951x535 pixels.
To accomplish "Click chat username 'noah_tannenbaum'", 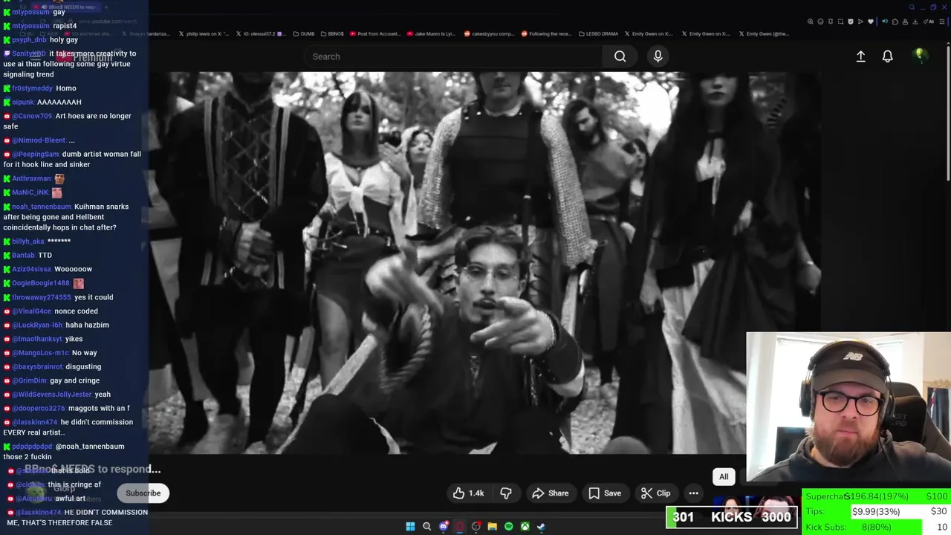I will pyautogui.click(x=41, y=207).
